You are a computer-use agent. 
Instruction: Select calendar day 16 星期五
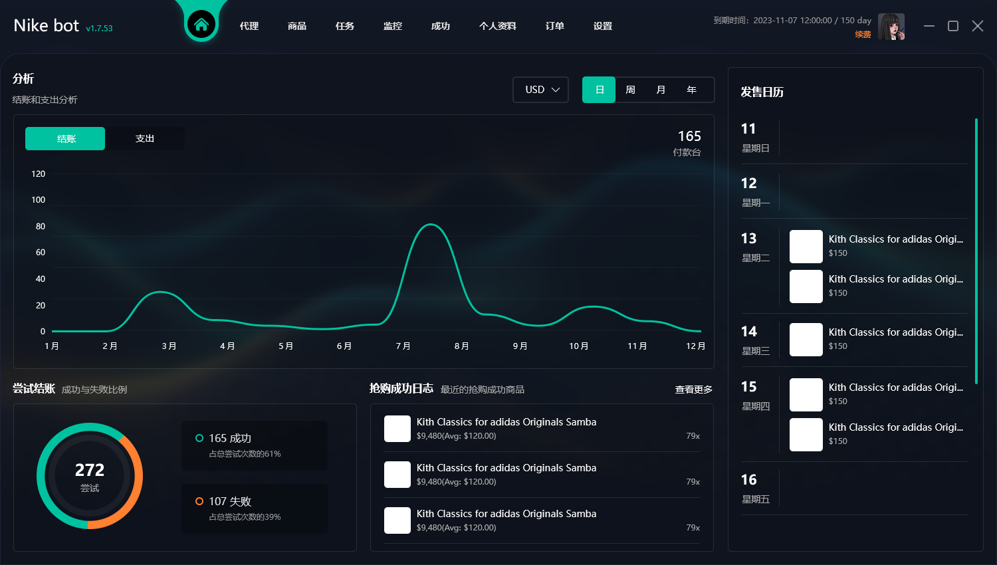pyautogui.click(x=756, y=489)
